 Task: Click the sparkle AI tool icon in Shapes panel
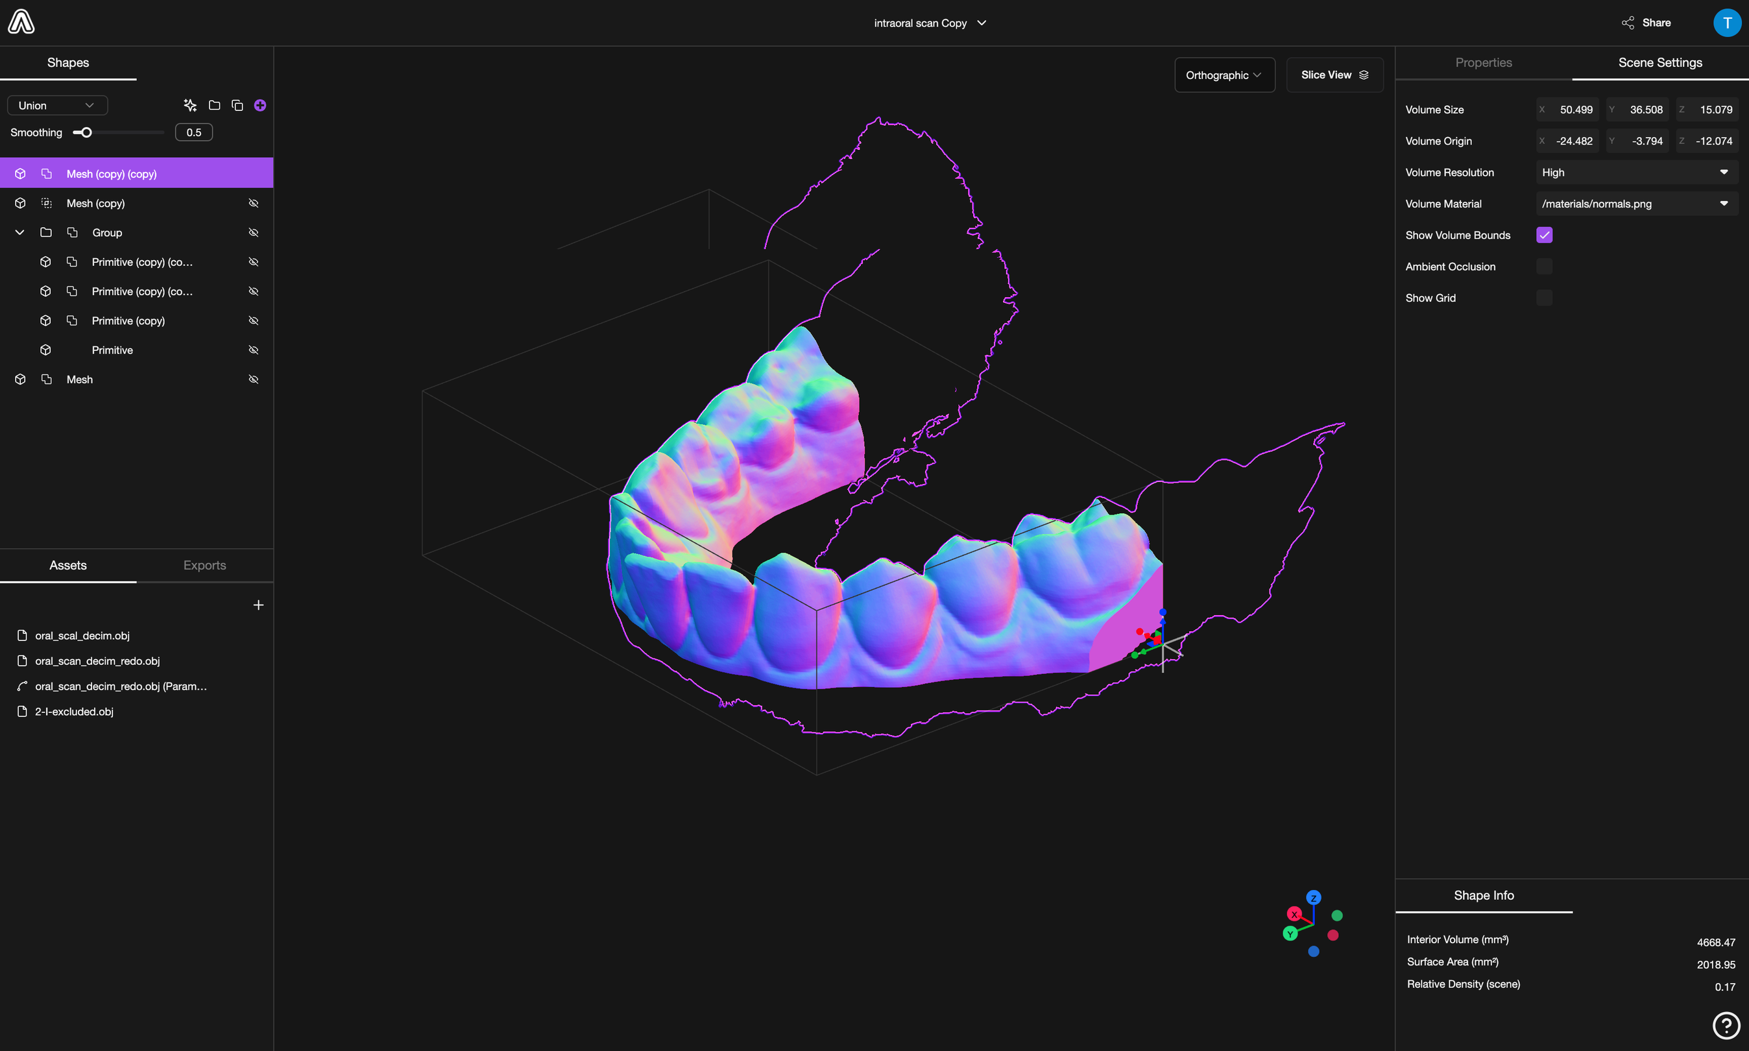coord(190,105)
